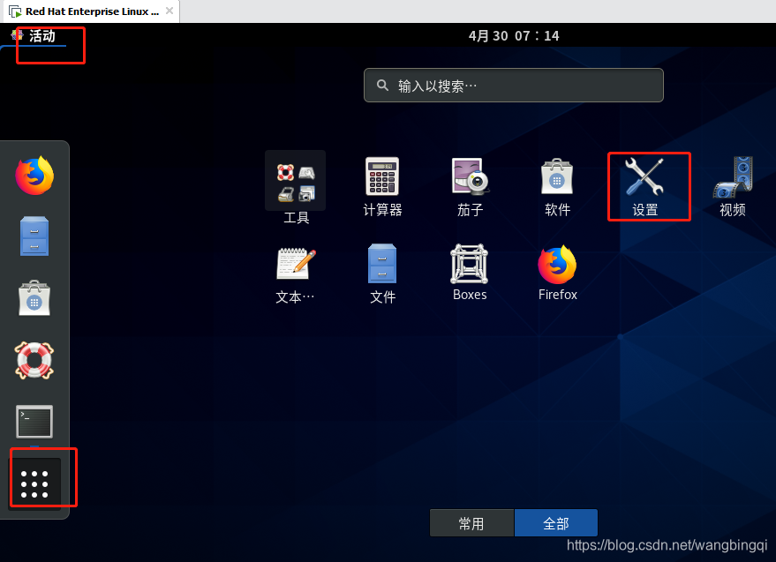Launch the 计算器 calculator app
This screenshot has width=776, height=562.
tap(382, 186)
